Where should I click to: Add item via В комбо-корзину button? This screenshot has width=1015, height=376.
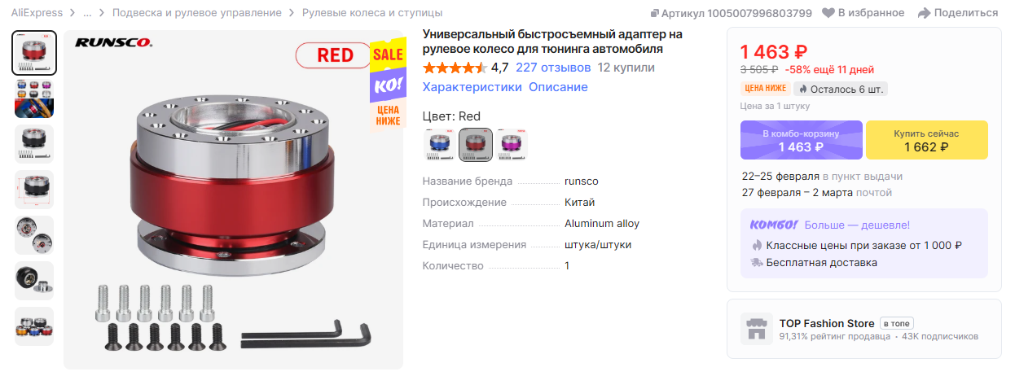[x=801, y=140]
